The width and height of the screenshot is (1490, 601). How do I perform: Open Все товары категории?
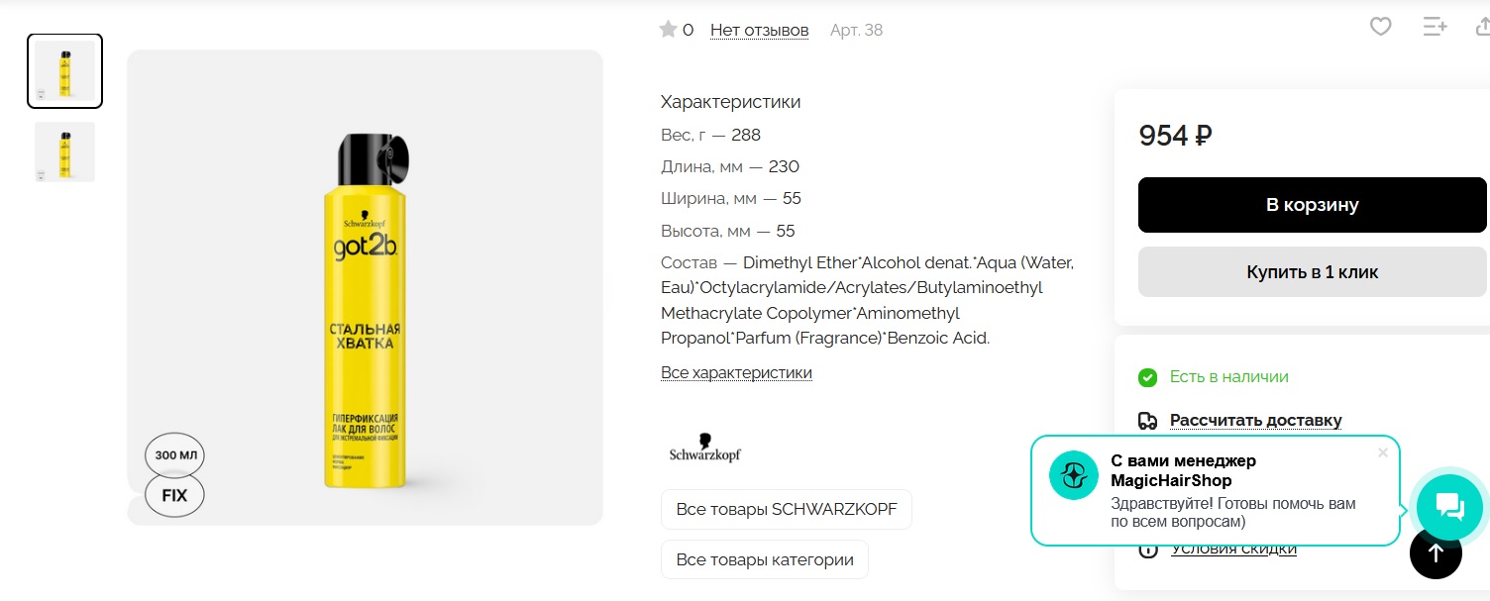(765, 559)
